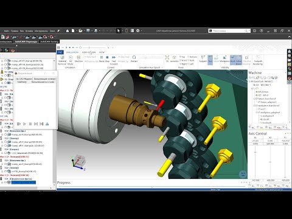Switch to Front view
The width and height of the screenshot is (292, 219).
click(x=183, y=60)
